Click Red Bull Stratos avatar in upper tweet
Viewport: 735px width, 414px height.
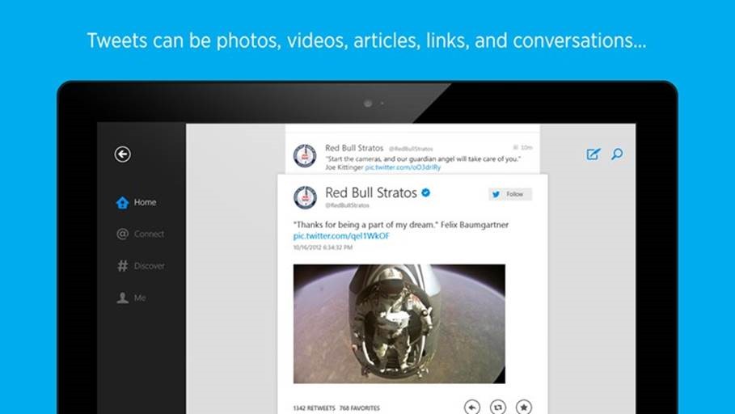[x=305, y=156]
